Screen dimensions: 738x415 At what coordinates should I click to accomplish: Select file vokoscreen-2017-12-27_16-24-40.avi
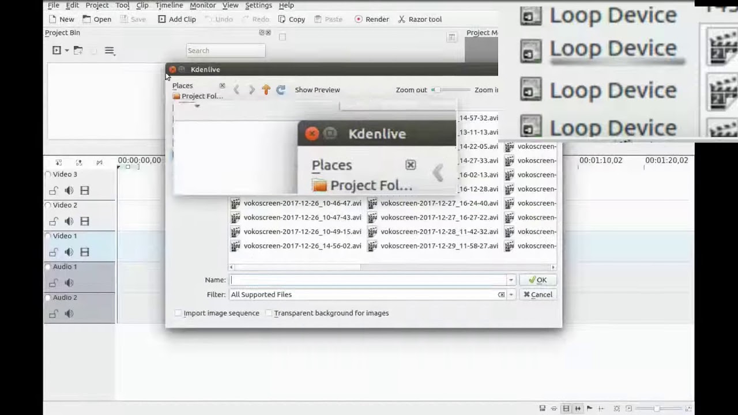coord(433,203)
